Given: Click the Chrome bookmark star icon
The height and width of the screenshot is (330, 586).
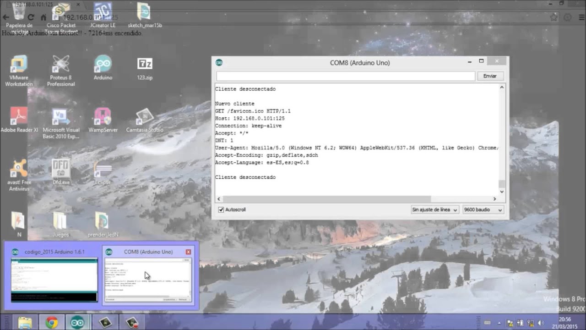Looking at the screenshot, I should pyautogui.click(x=554, y=17).
